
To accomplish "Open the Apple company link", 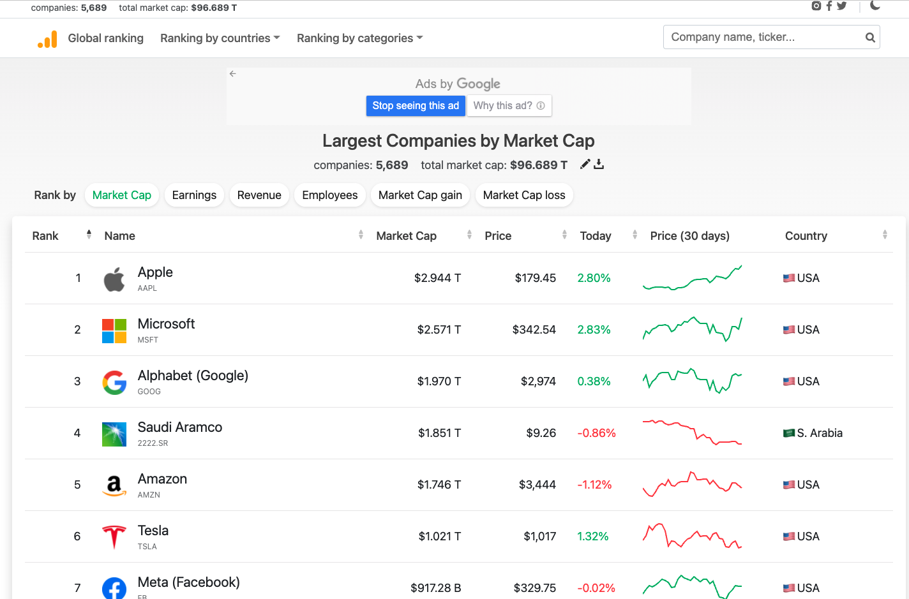I will click(x=155, y=272).
